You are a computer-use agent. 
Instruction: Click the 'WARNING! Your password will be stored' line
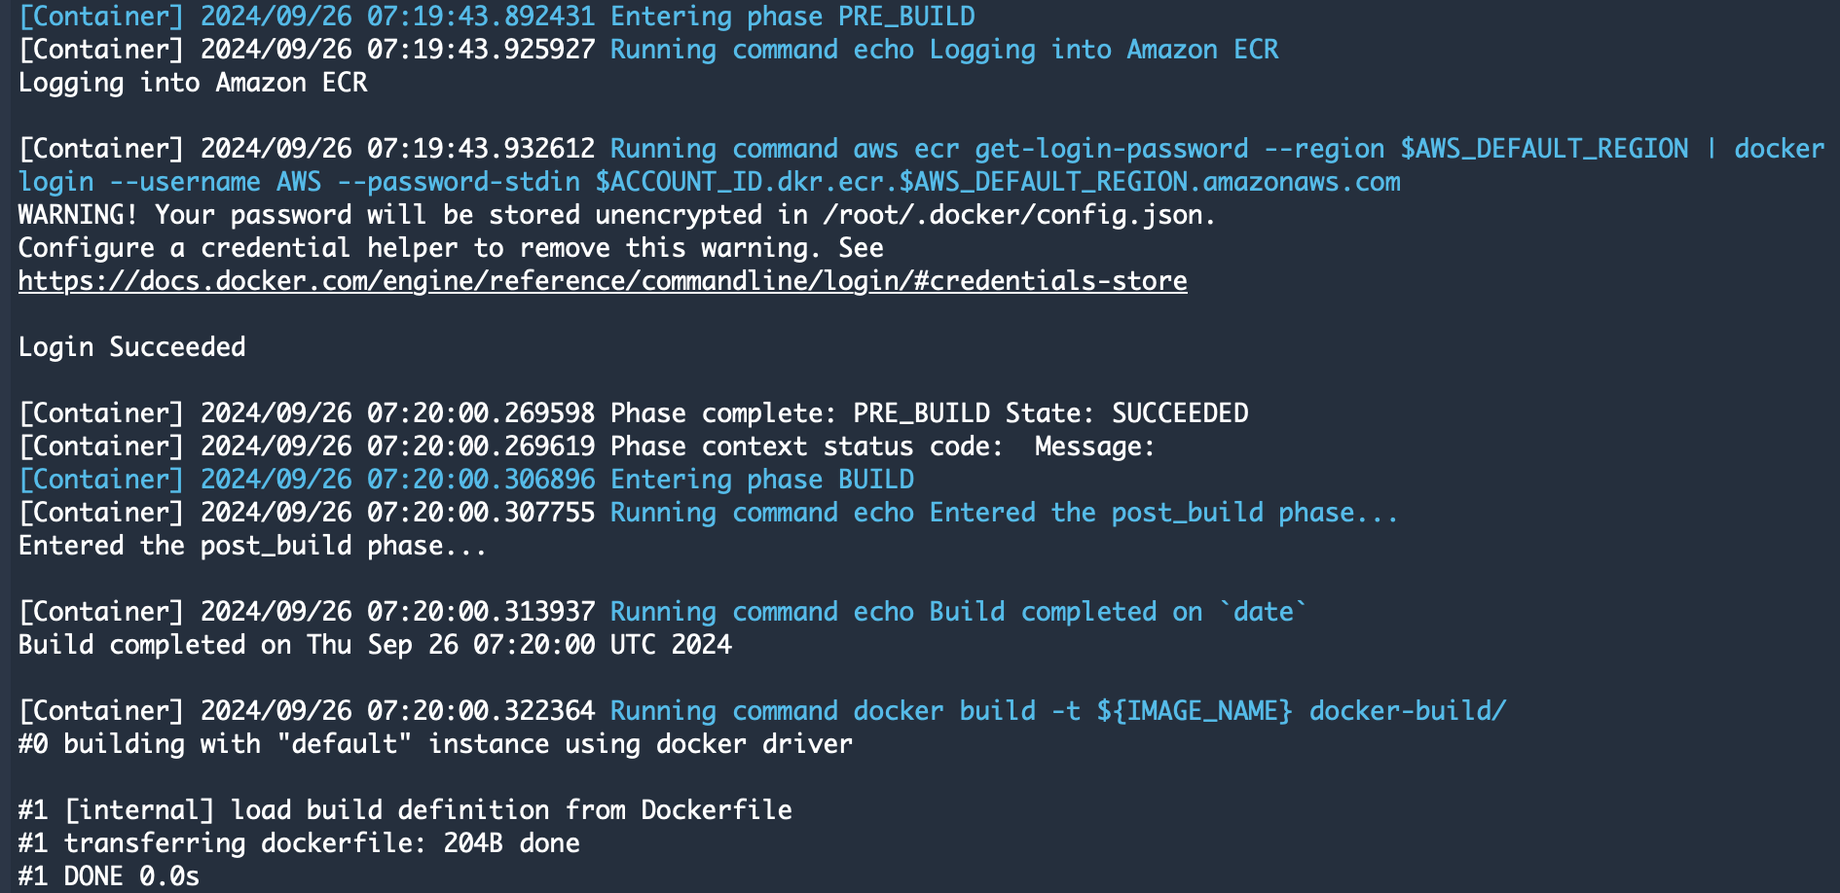[617, 215]
